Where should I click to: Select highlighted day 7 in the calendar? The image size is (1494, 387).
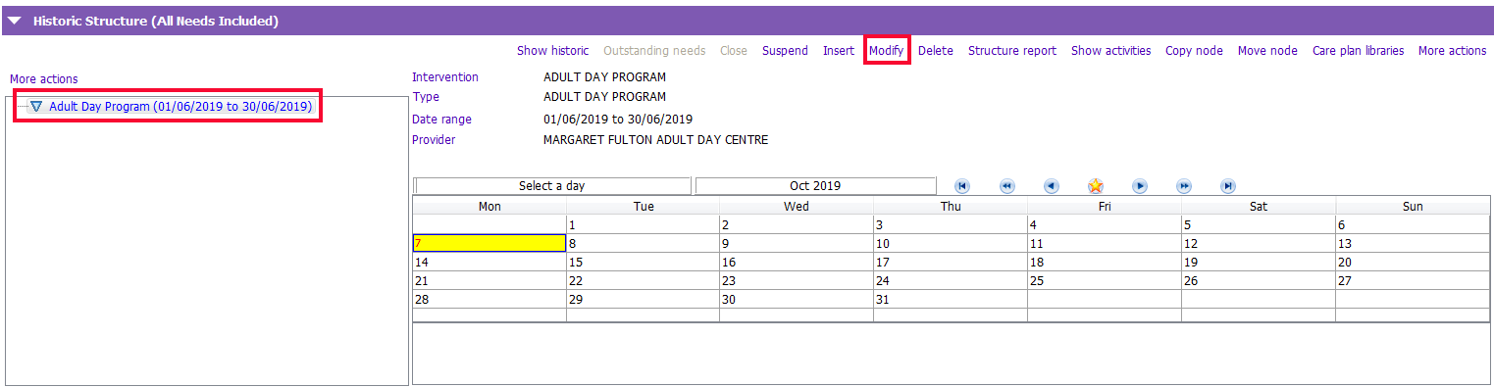tap(489, 244)
